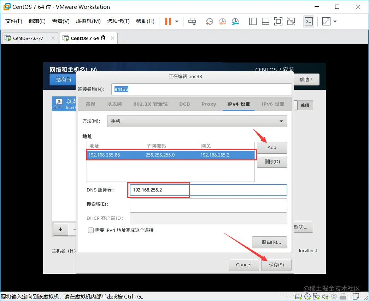Check the 需要 IPv4 地址完成这个连接 checkbox
The width and height of the screenshot is (369, 301).
click(90, 229)
